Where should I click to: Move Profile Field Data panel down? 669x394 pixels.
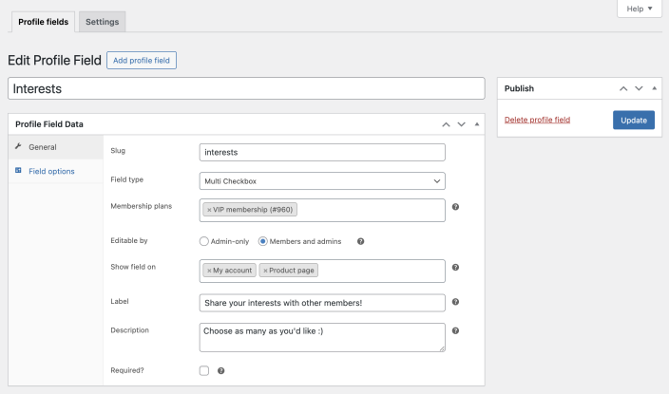tap(461, 124)
